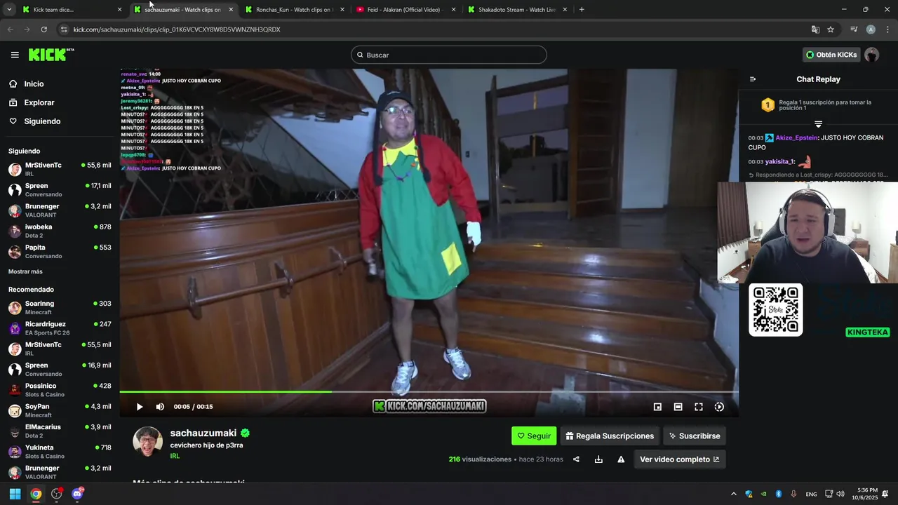
Task: Open Ver video completo link
Action: tap(679, 459)
